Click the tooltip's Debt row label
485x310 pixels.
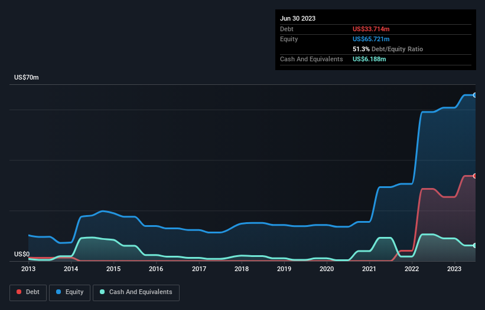pyautogui.click(x=287, y=29)
